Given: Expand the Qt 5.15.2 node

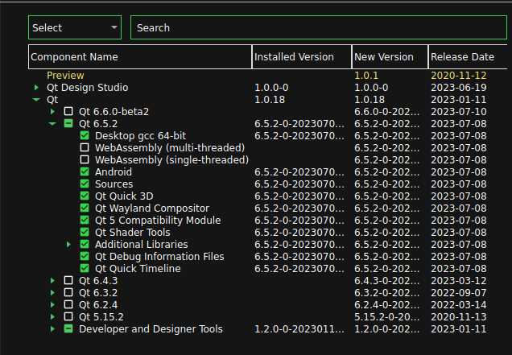Looking at the screenshot, I should point(52,317).
